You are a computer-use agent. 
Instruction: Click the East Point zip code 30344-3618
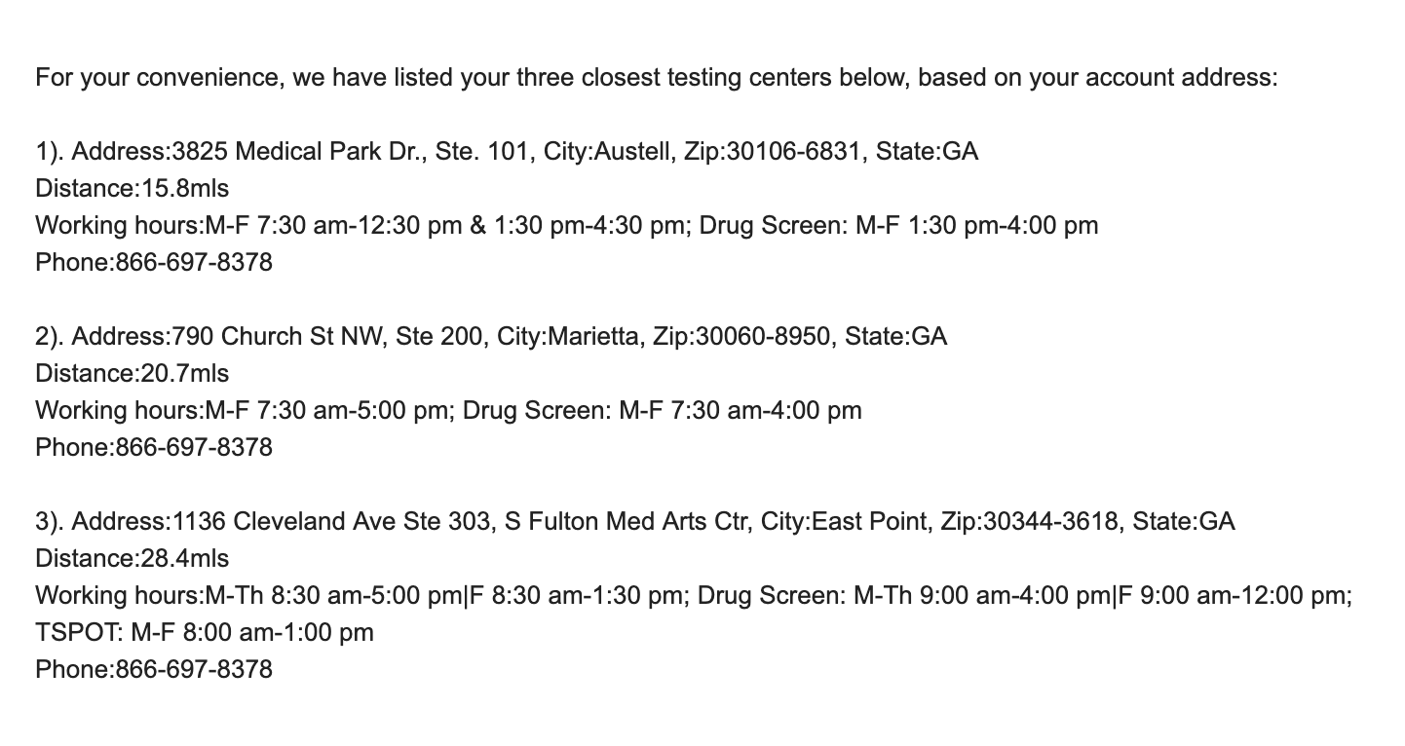(1051, 521)
